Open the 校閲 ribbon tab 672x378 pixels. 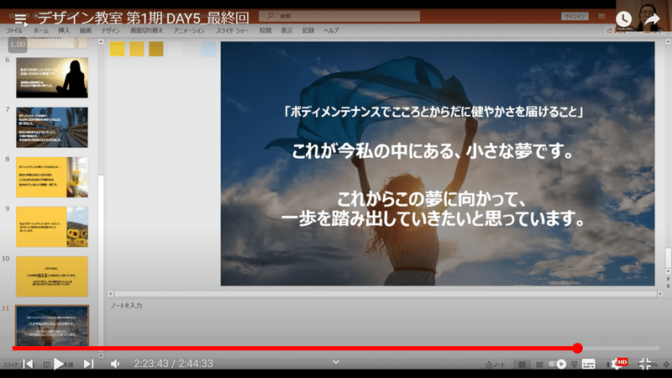pos(265,31)
